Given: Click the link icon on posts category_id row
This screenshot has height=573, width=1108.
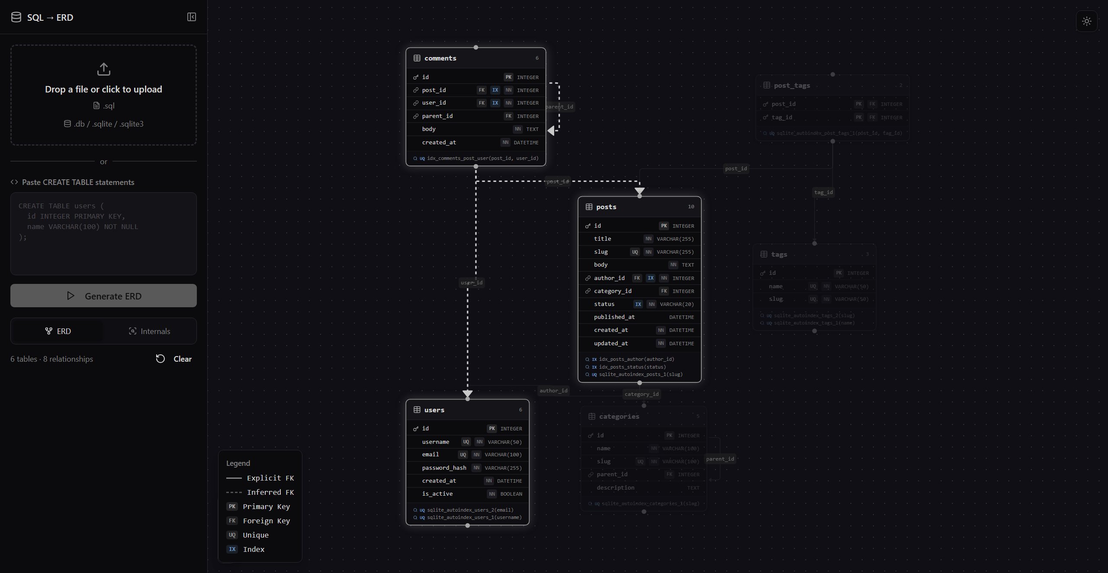Looking at the screenshot, I should 588,291.
